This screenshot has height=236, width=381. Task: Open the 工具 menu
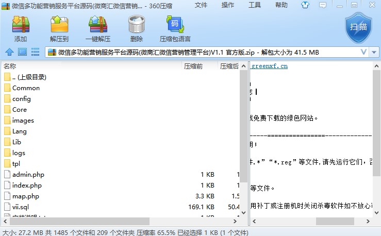tap(254, 5)
